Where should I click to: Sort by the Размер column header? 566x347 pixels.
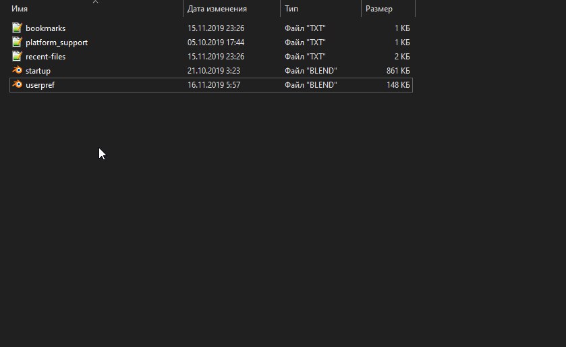pyautogui.click(x=378, y=9)
